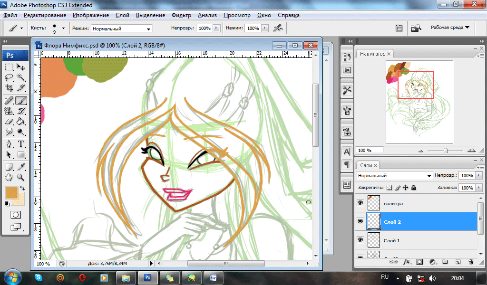Enable airbrush mode in options bar
This screenshot has width=487, height=285.
pos(278,28)
